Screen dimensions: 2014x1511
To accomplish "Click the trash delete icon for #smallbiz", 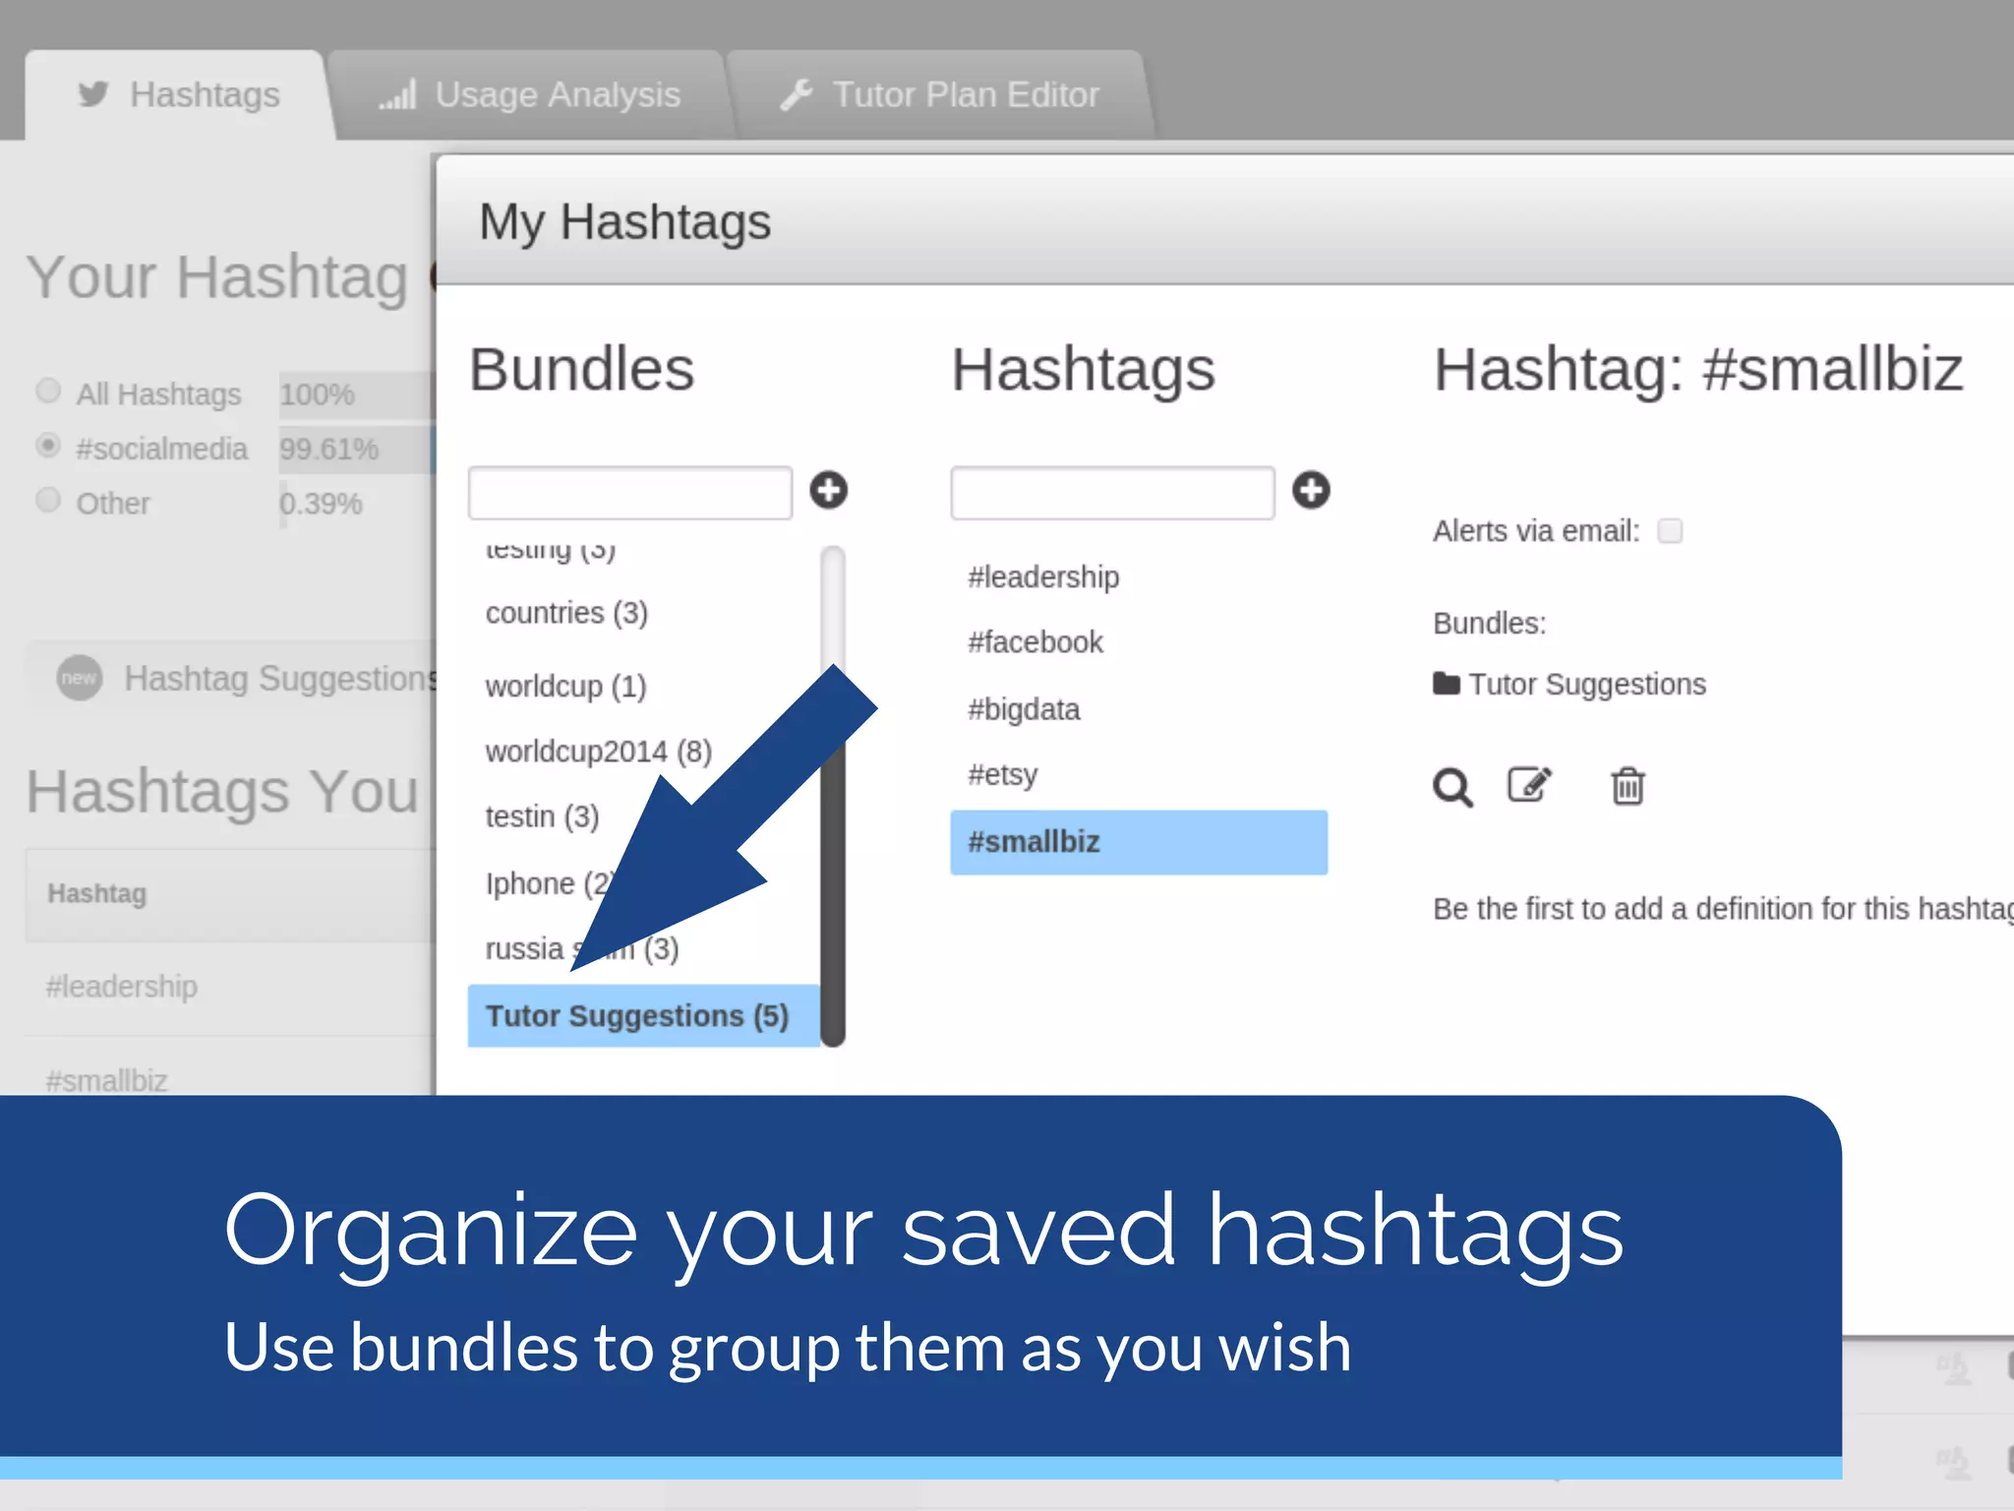I will click(x=1628, y=786).
